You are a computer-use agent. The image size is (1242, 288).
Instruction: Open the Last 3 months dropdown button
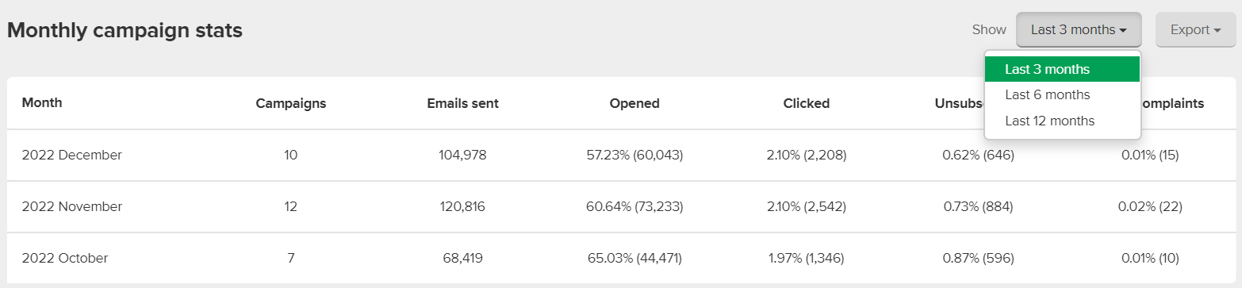click(x=1079, y=30)
